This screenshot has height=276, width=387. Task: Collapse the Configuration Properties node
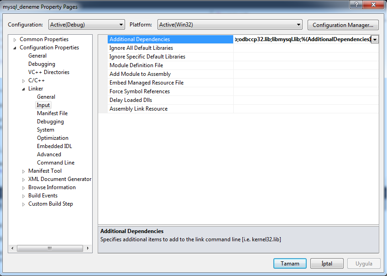click(15, 48)
